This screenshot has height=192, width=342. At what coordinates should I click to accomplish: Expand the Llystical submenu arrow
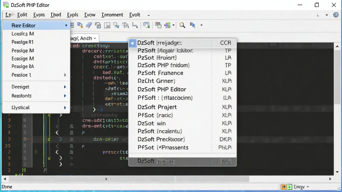point(65,108)
